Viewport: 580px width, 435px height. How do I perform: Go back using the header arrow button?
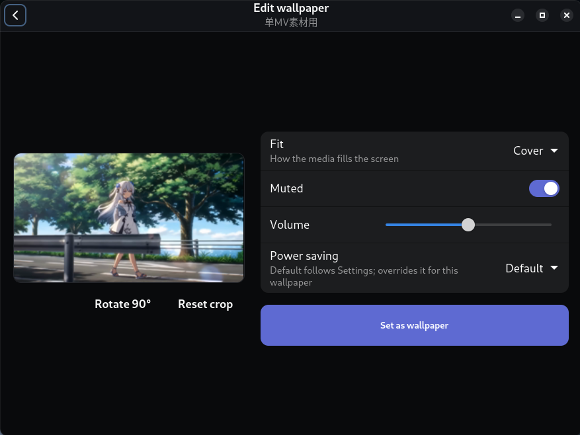15,15
